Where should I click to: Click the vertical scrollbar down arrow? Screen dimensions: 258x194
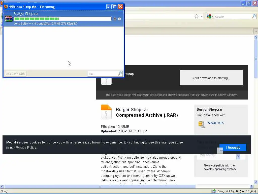256,182
